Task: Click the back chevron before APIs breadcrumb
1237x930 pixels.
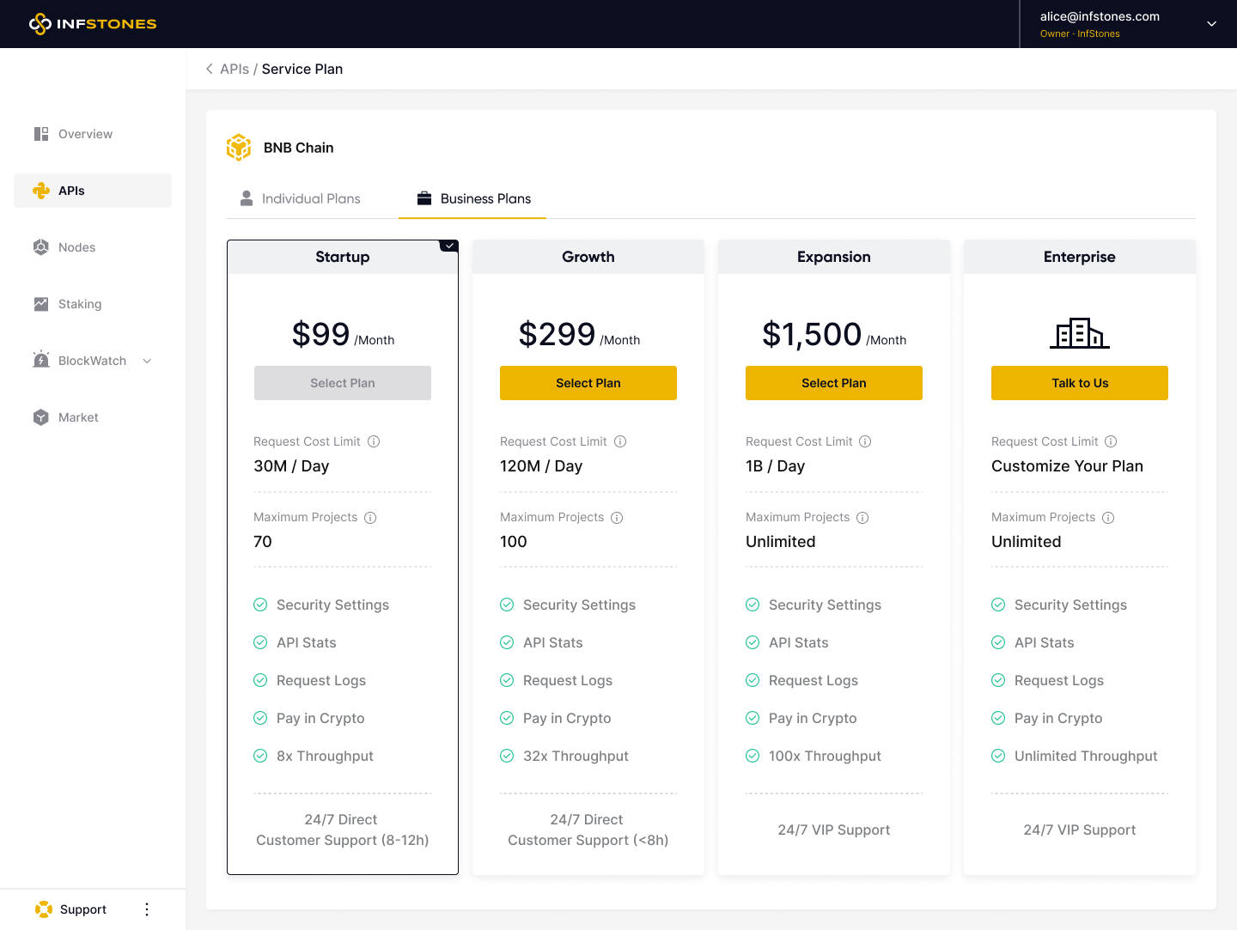Action: tap(209, 69)
